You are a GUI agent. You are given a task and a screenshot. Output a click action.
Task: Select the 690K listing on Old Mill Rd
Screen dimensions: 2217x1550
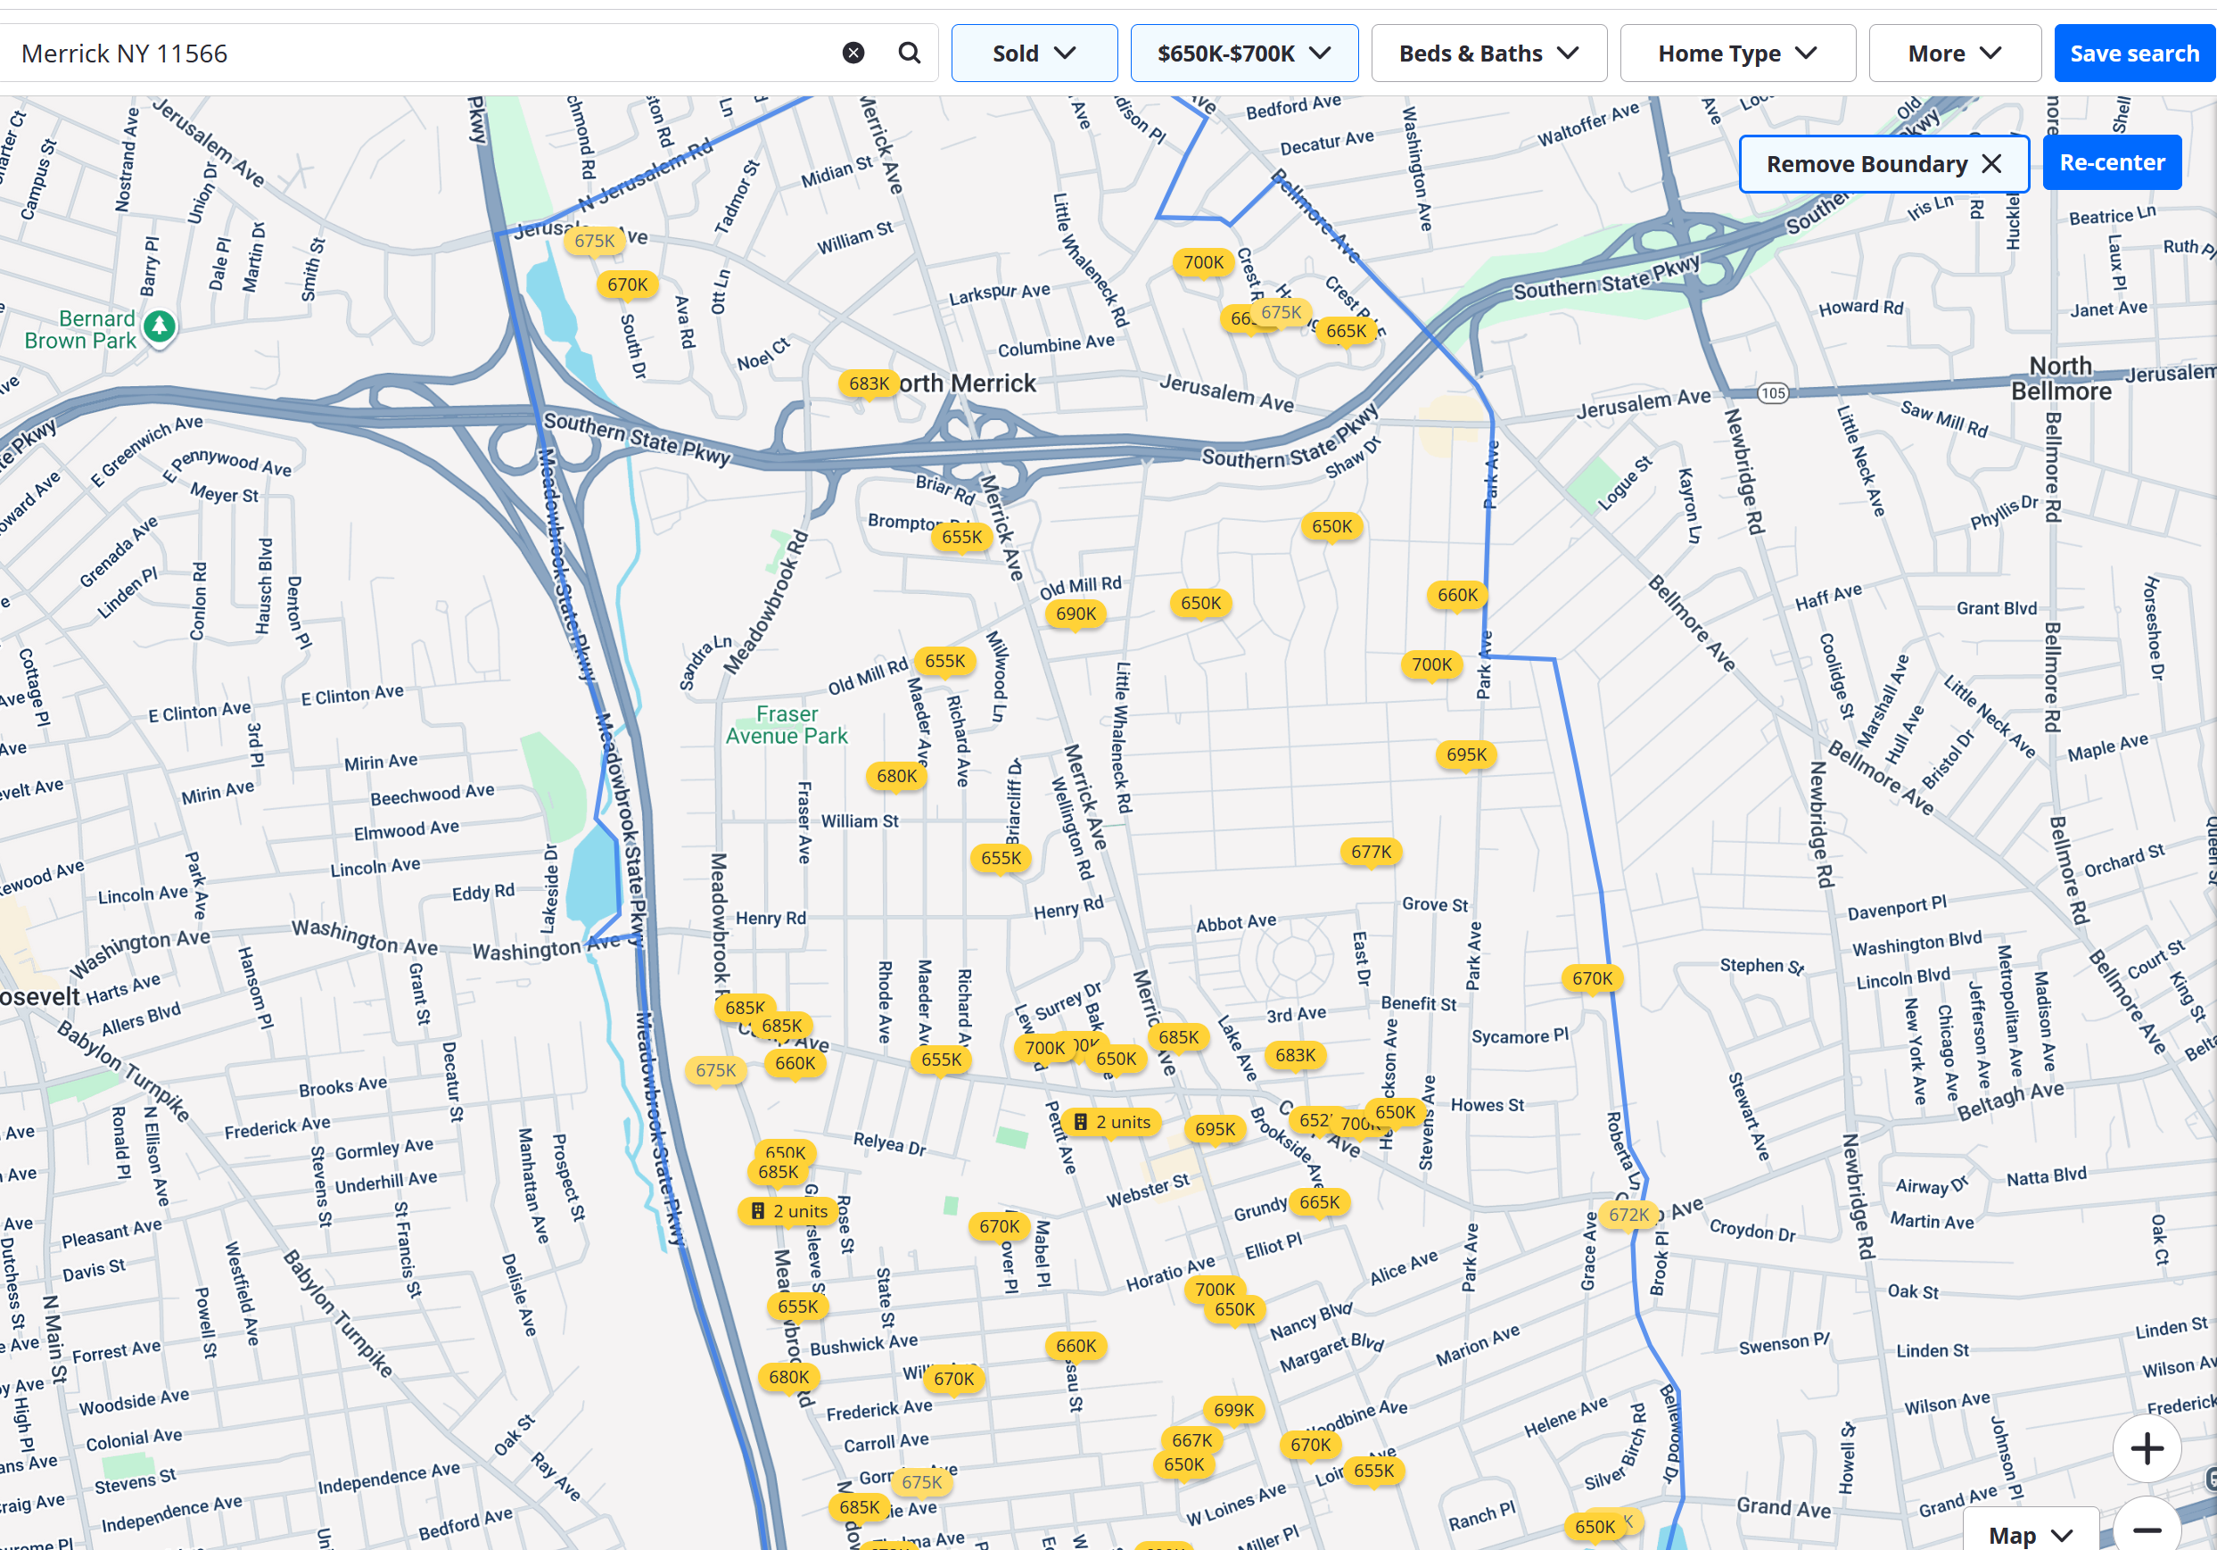click(1076, 614)
